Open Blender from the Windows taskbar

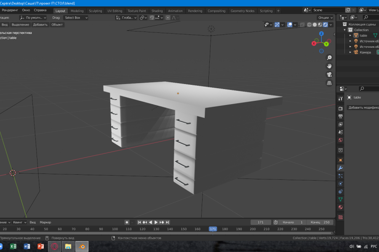click(x=81, y=247)
